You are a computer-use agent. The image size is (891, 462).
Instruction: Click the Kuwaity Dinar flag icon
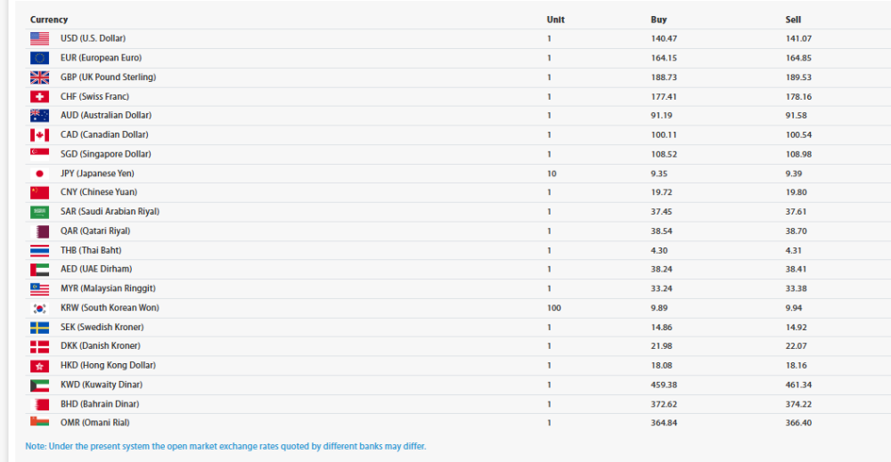[x=39, y=385]
